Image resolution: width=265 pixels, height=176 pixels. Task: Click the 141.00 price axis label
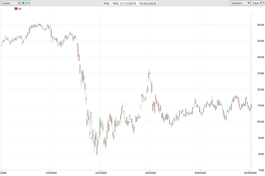coord(260,57)
